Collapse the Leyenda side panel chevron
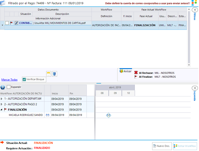The width and height of the screenshot is (199, 151). tap(195, 88)
